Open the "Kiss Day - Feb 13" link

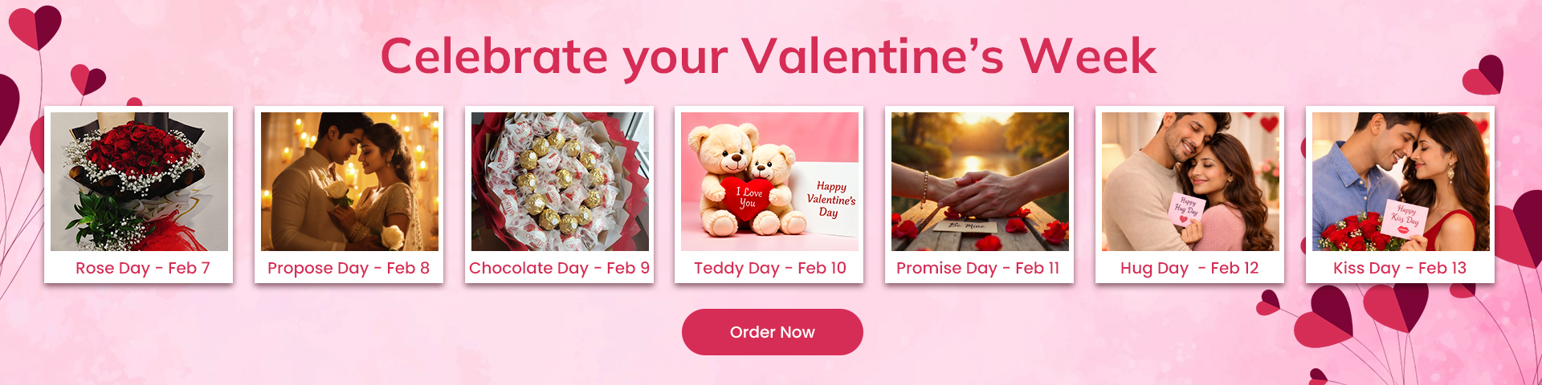1400,268
